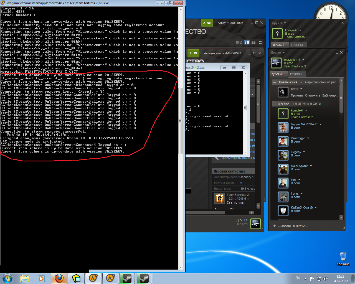The width and height of the screenshot is (355, 284).
Task: Click frone.'s wolf avatar
Action: [283, 197]
